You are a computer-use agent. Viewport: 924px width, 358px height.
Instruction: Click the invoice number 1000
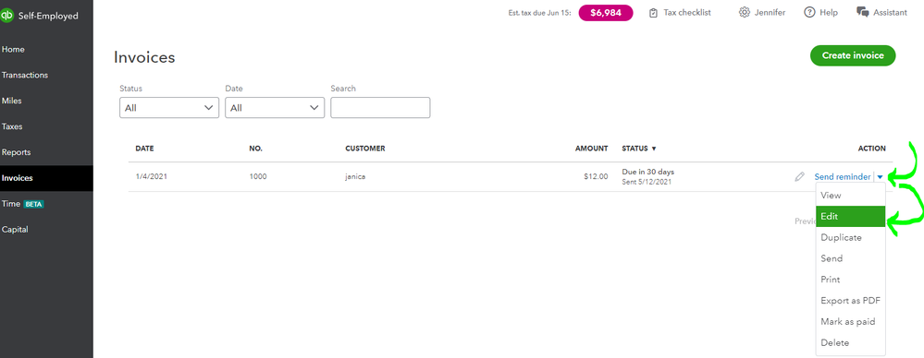tap(257, 176)
